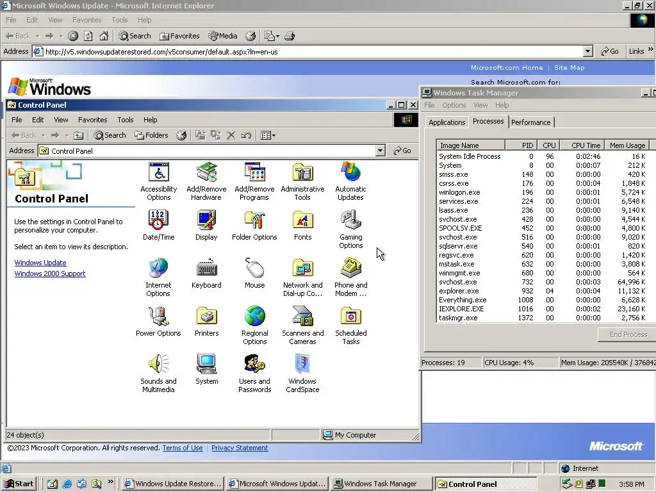Open the Fonts icon
The image size is (656, 492).
click(302, 225)
